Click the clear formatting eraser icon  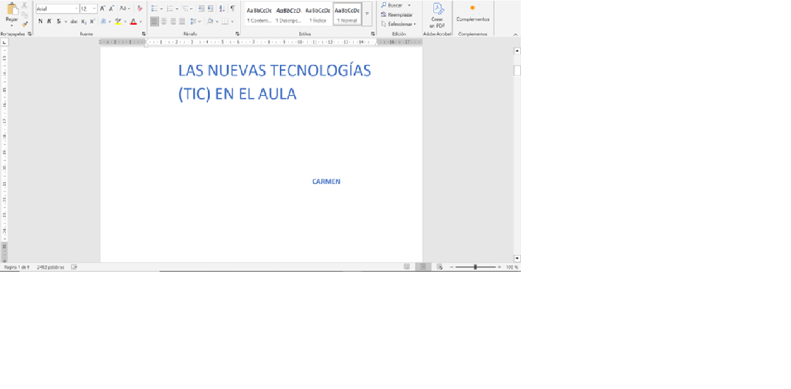click(139, 8)
